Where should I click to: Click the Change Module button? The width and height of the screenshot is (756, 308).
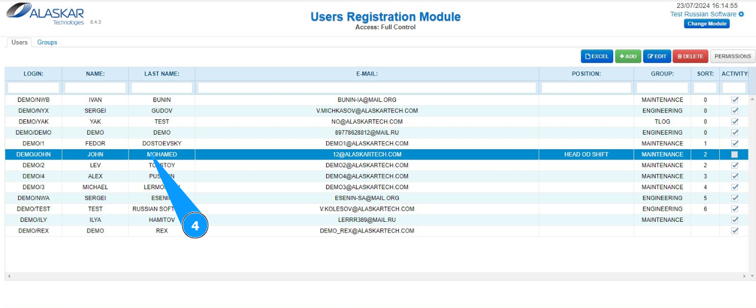tap(707, 24)
